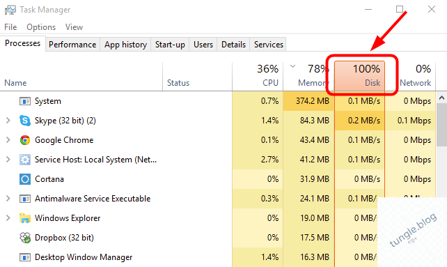Sort by the Network column header
This screenshot has height=267, width=447.
[x=411, y=77]
